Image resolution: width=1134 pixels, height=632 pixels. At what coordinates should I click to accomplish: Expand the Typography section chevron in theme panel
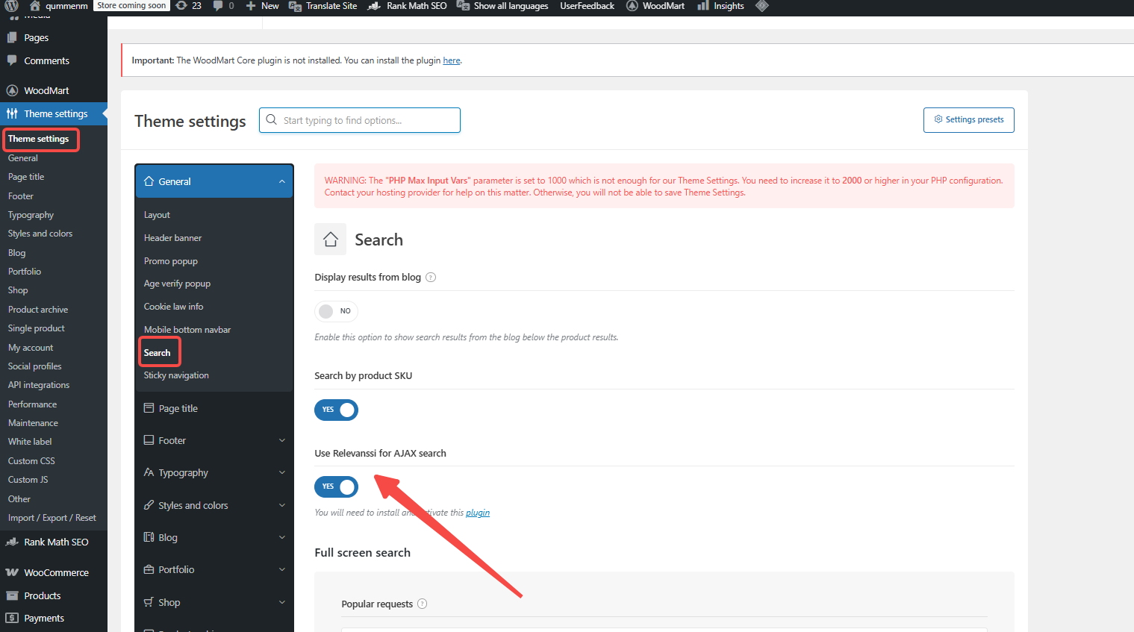282,472
